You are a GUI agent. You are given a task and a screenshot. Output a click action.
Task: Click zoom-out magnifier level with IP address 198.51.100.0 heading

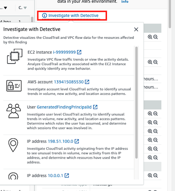tap(156, 140)
